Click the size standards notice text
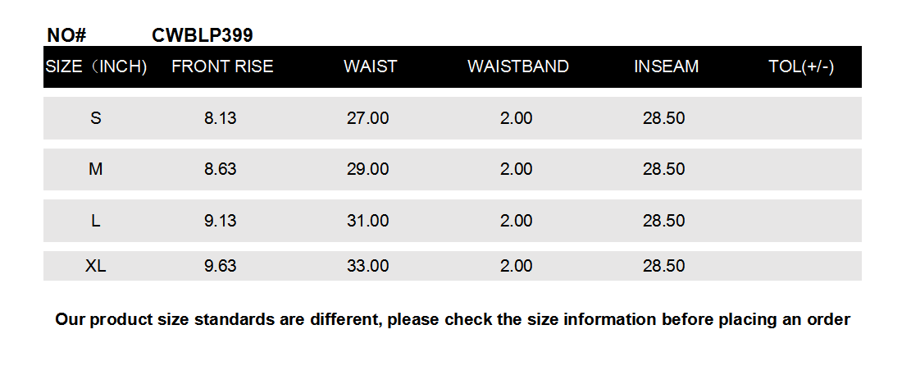 click(x=452, y=320)
